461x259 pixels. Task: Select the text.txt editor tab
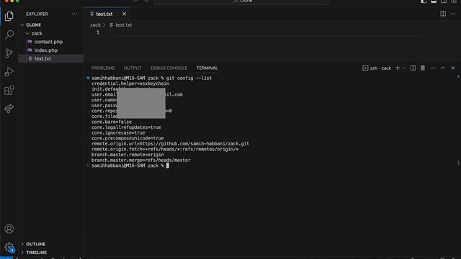click(x=104, y=14)
